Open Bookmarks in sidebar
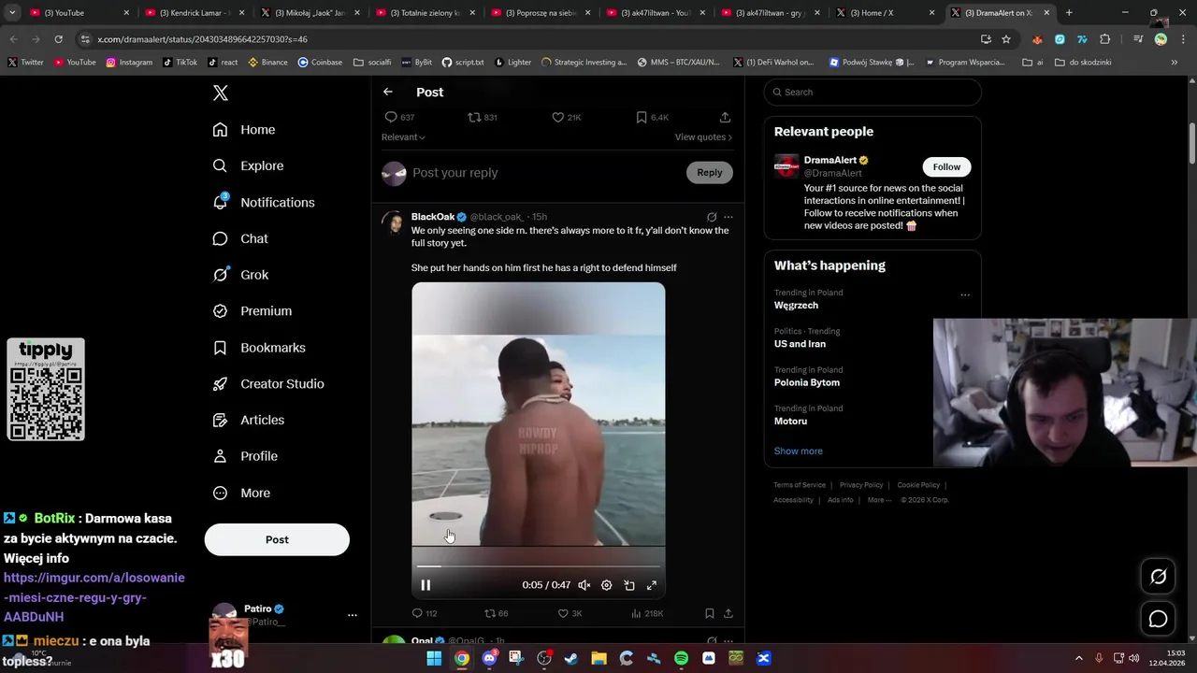The width and height of the screenshot is (1197, 673). click(x=259, y=347)
